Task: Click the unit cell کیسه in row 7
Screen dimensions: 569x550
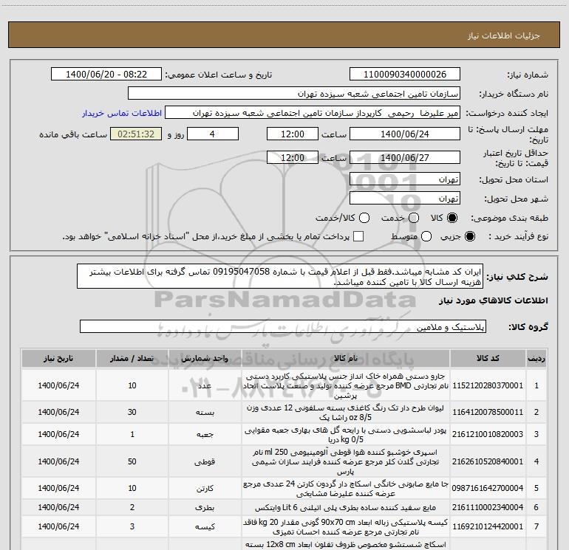Action: pos(205,526)
